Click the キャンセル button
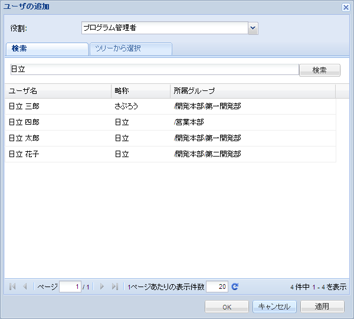The width and height of the screenshot is (354, 319). [x=274, y=307]
